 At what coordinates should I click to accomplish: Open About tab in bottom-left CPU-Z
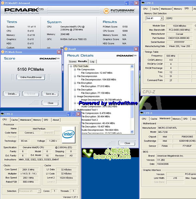tap(56, 120)
